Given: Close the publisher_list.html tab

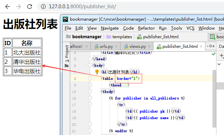Looking at the screenshot, I should click(x=201, y=46).
